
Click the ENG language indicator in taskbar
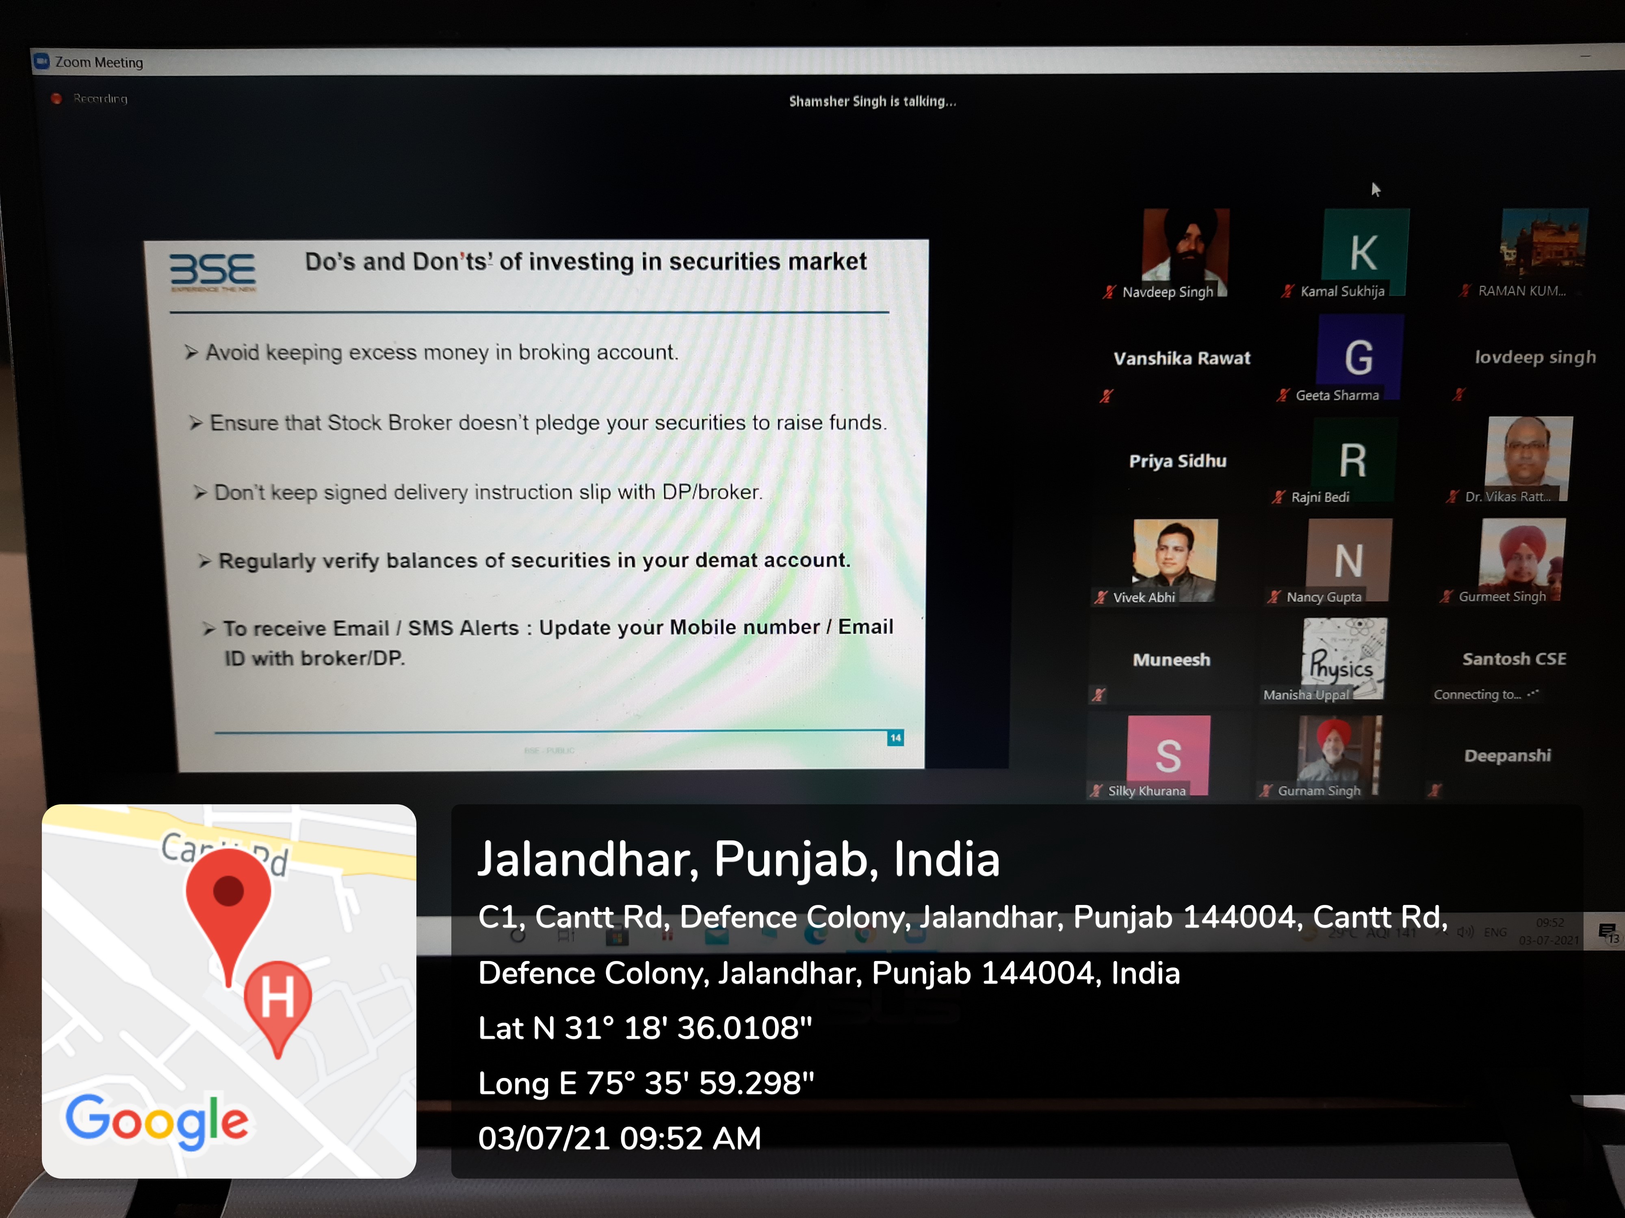(x=1495, y=933)
